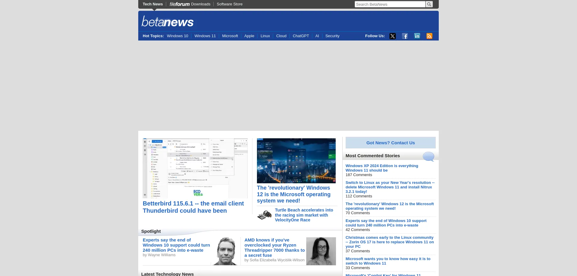Click '33 Comments' count text
Viewport: 577px width, 276px height.
click(x=358, y=268)
